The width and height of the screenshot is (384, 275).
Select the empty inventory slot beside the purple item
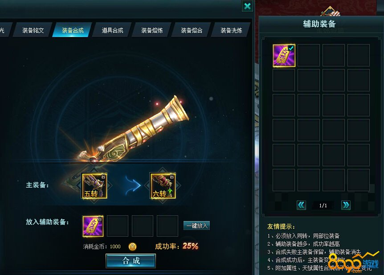[x=309, y=55]
